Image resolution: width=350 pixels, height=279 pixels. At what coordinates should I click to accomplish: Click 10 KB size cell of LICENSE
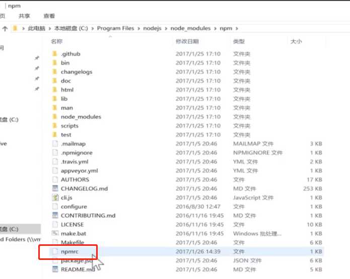pos(314,224)
